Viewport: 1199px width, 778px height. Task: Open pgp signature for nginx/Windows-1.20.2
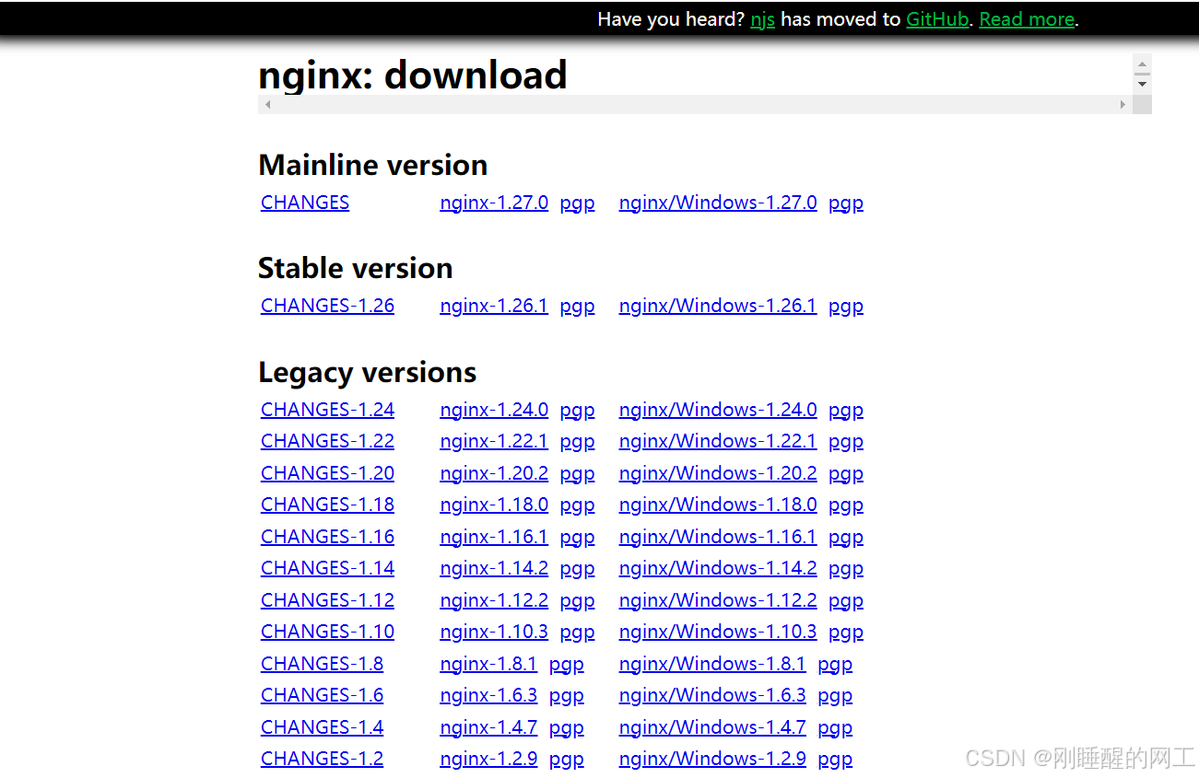(x=845, y=474)
